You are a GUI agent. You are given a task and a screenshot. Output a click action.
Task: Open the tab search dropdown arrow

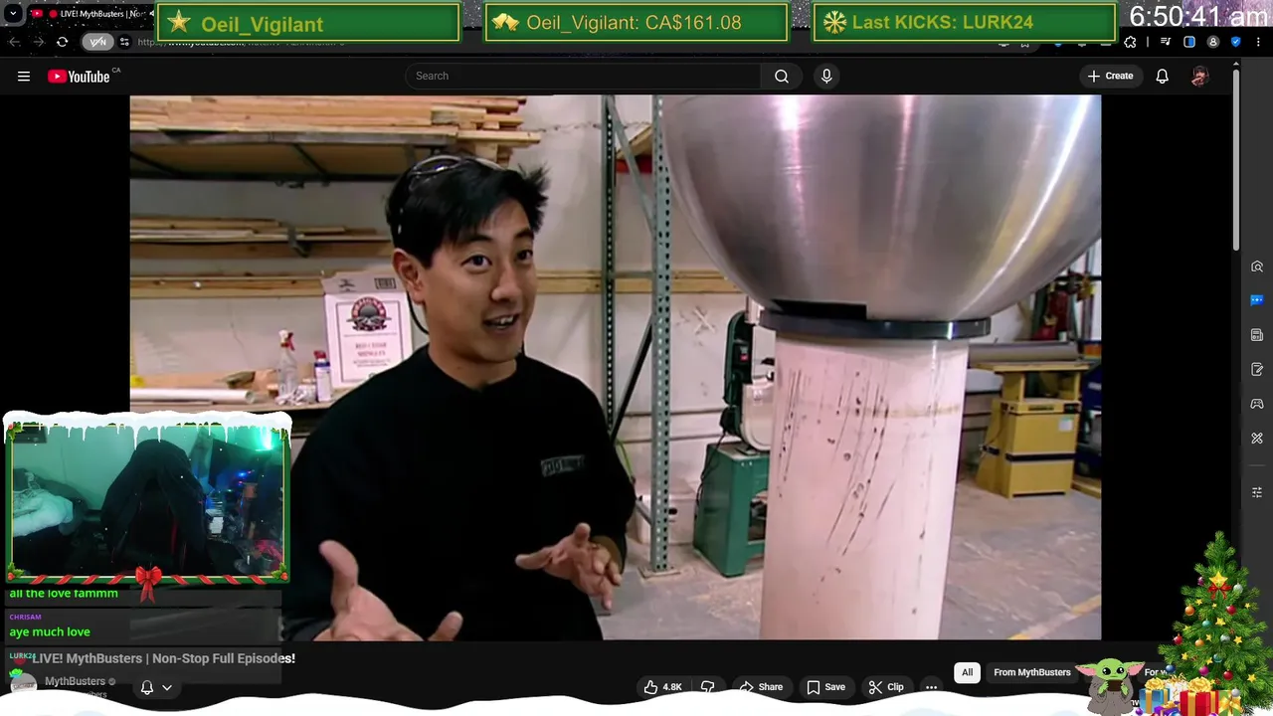point(13,14)
